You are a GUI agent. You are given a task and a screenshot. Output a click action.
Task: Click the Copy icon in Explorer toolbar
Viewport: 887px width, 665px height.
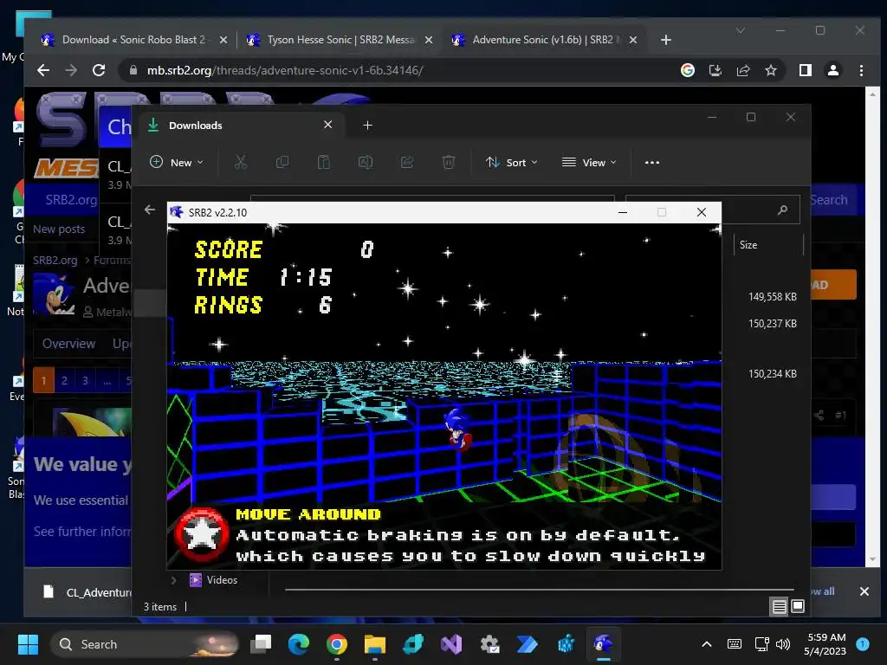coord(282,163)
